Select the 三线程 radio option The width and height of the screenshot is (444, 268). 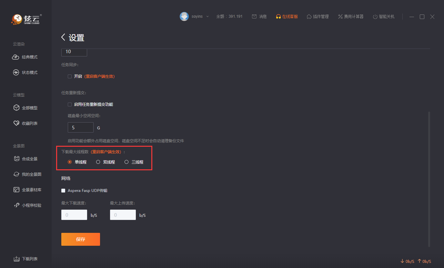pyautogui.click(x=126, y=162)
